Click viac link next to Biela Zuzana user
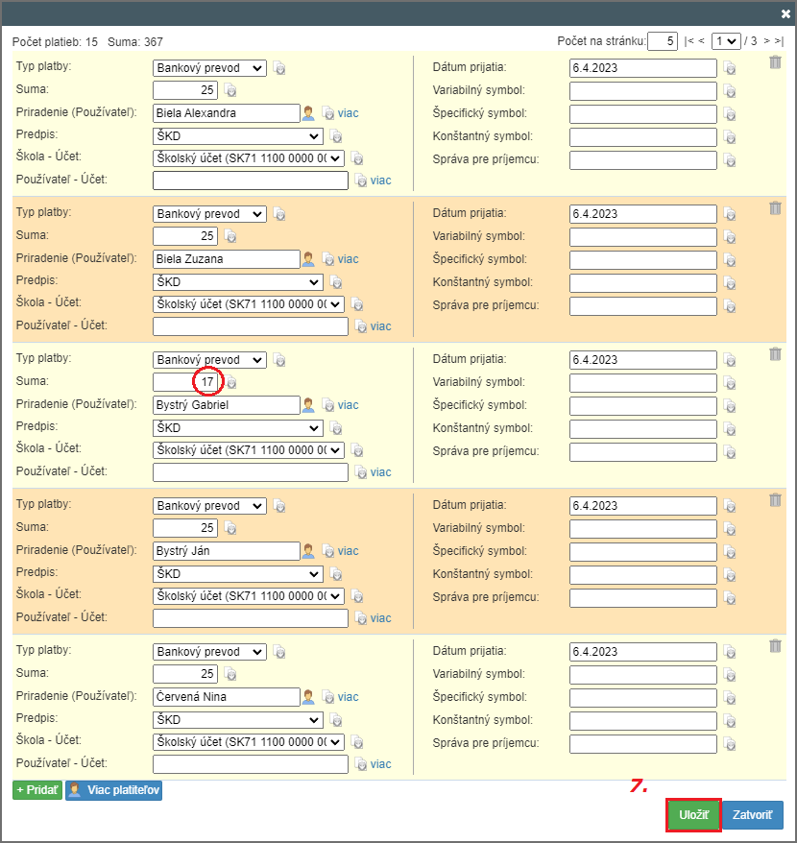The height and width of the screenshot is (843, 797). click(348, 259)
